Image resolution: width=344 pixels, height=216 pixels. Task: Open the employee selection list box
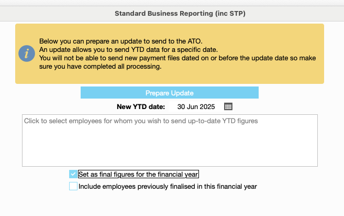coord(170,141)
